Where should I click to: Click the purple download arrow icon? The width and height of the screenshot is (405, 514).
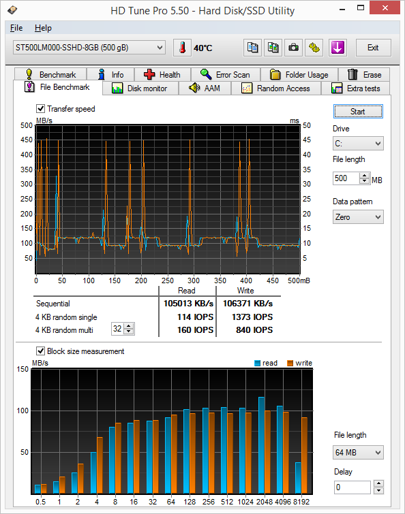[337, 48]
